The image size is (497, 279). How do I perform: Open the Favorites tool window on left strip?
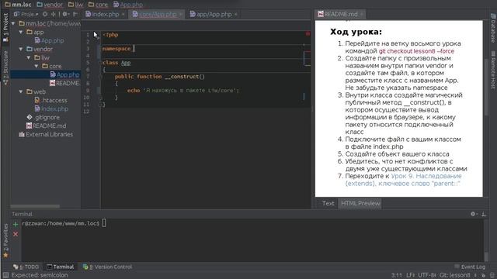point(5,240)
